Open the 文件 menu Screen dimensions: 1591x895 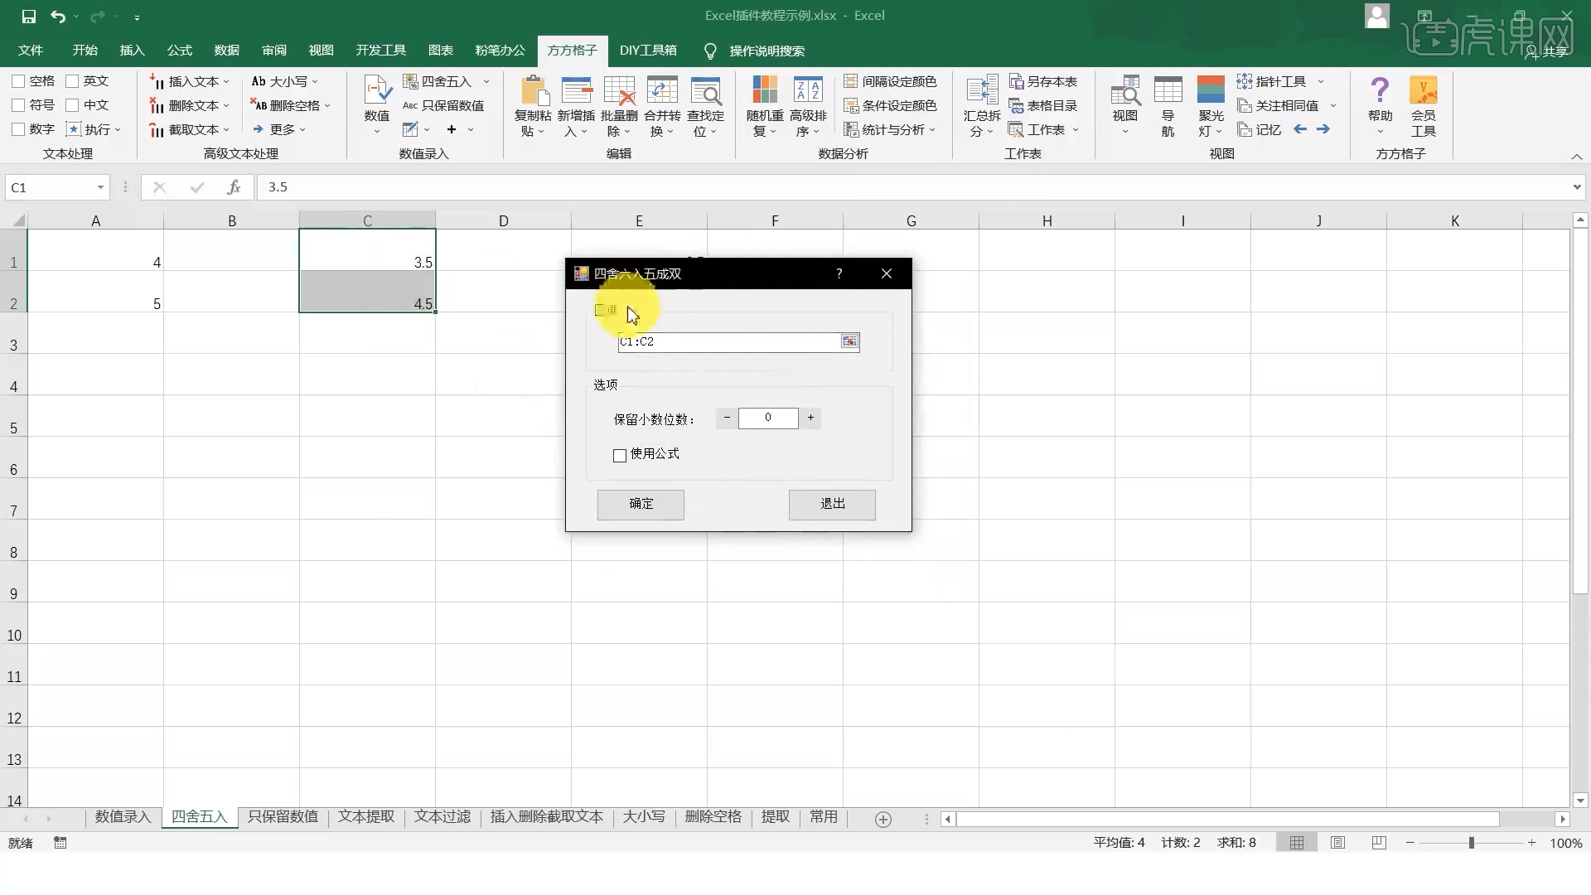31,51
